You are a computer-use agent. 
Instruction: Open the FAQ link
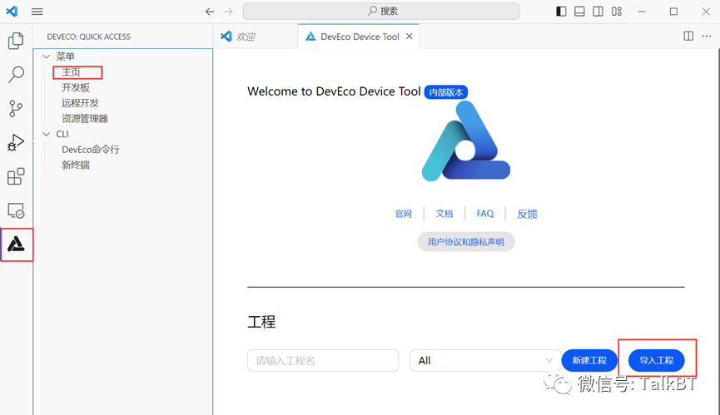click(485, 214)
